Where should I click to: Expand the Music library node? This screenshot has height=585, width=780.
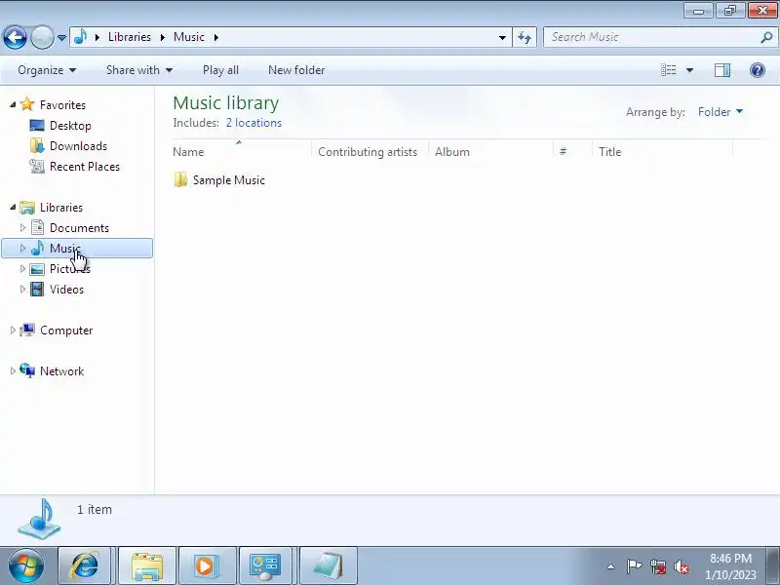[22, 248]
